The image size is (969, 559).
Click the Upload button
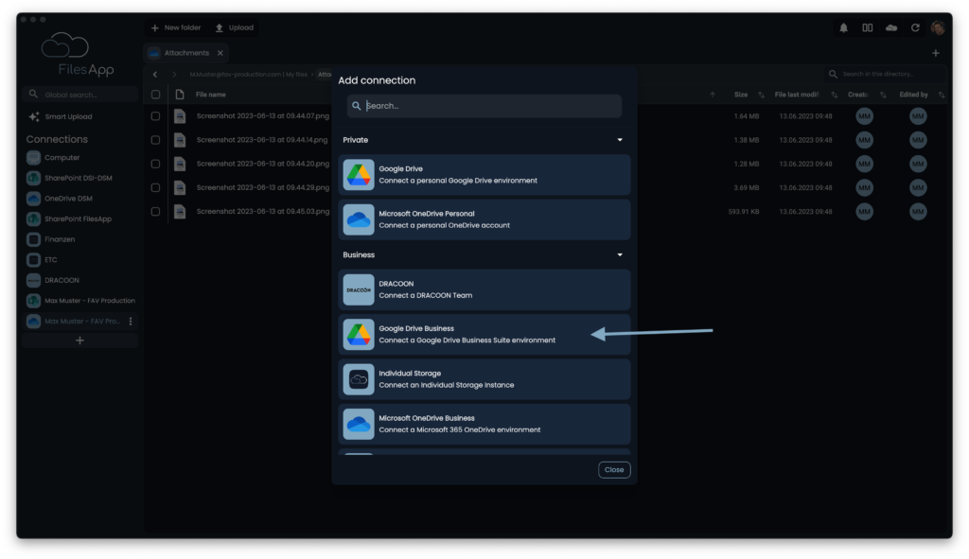point(235,27)
